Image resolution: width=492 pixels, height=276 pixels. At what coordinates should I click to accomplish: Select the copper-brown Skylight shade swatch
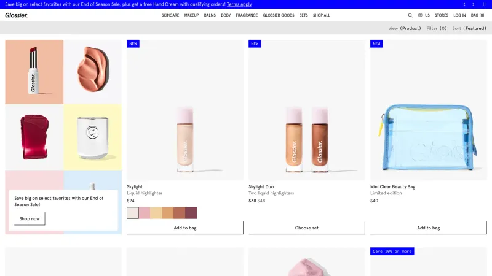coord(179,213)
